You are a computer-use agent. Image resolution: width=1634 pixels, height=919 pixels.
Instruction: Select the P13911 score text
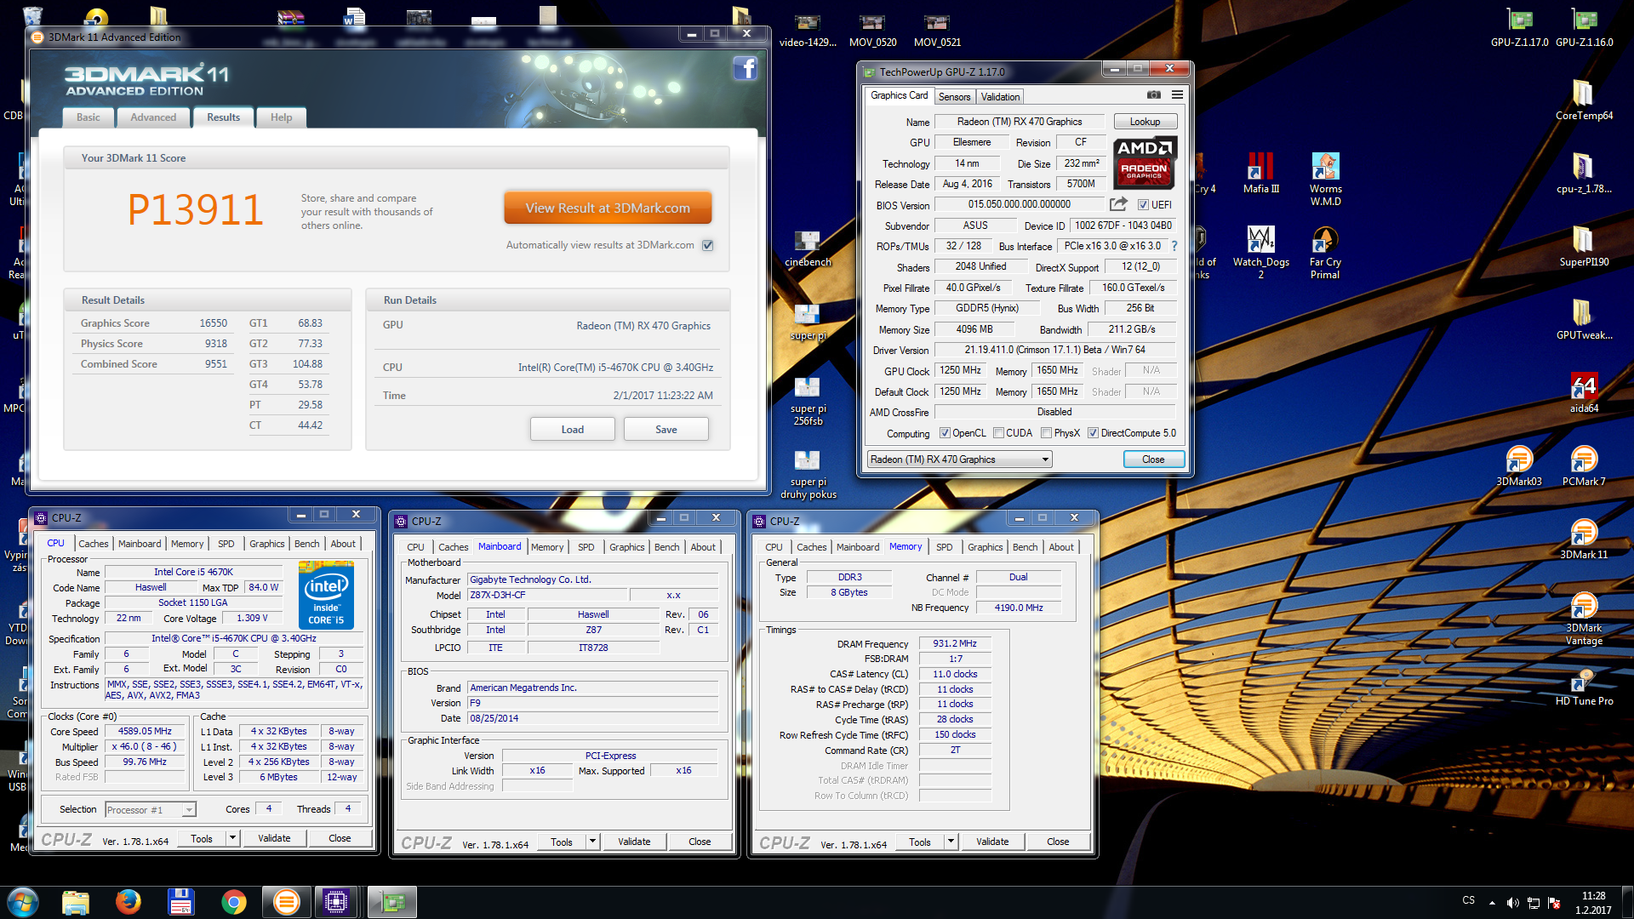195,210
